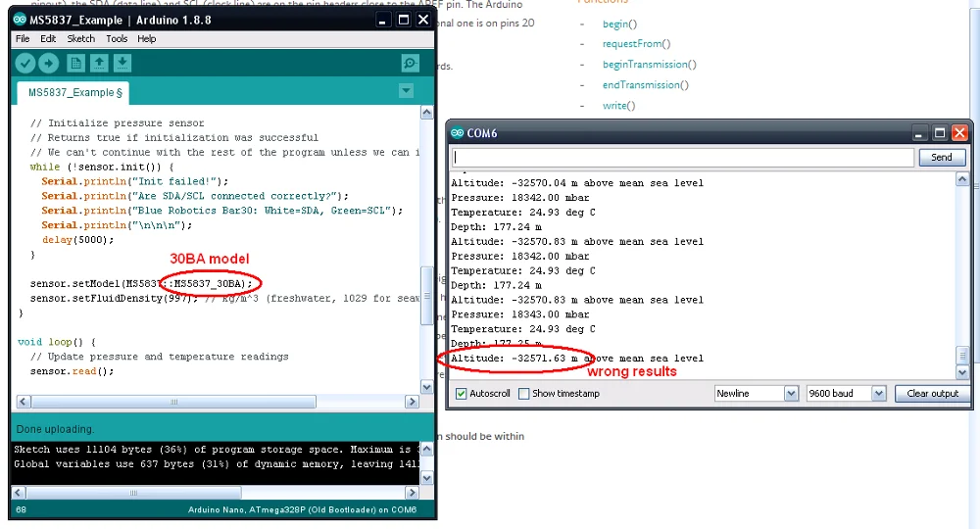
Task: Focus the serial monitor input field
Action: 682,158
